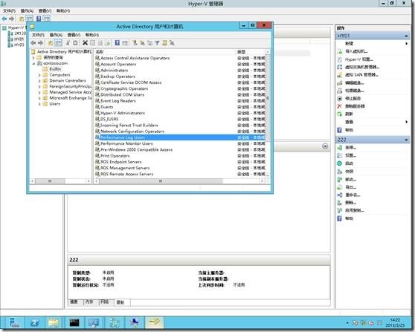Click 导入虚拟机 (Import Virtual Machine) in the actions pane
This screenshot has height=332, width=415.
click(x=356, y=51)
